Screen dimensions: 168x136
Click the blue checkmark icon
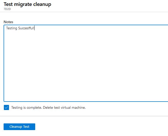click(x=6, y=107)
